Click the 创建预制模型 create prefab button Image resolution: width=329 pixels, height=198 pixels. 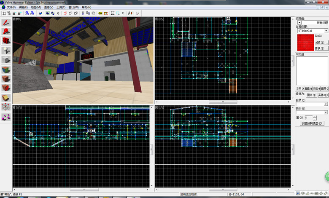coord(312,123)
